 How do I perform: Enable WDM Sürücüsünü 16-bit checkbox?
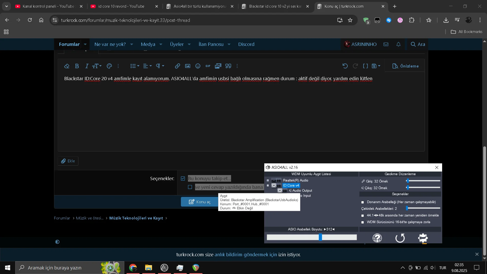362,222
